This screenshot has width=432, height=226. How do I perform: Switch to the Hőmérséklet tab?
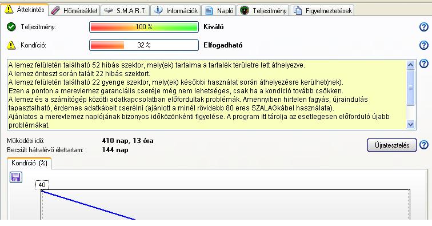pyautogui.click(x=75, y=10)
